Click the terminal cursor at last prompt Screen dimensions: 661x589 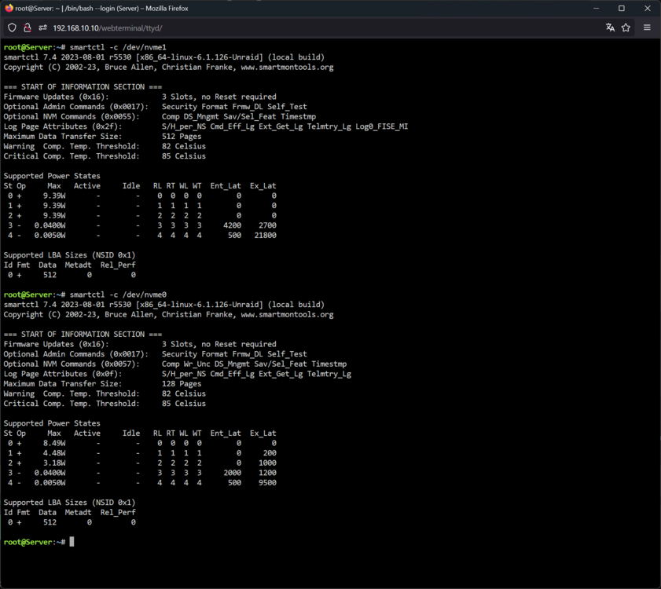[x=72, y=542]
